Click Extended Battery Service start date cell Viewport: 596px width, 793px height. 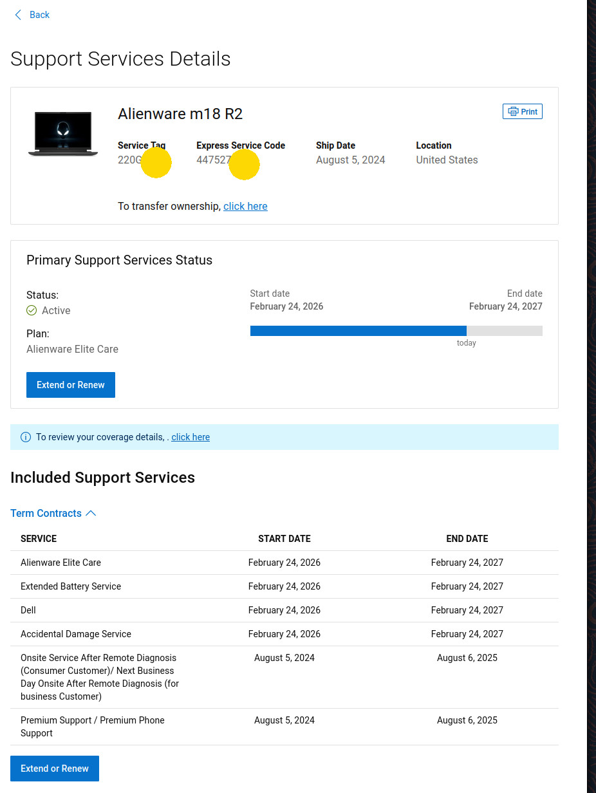pos(284,586)
